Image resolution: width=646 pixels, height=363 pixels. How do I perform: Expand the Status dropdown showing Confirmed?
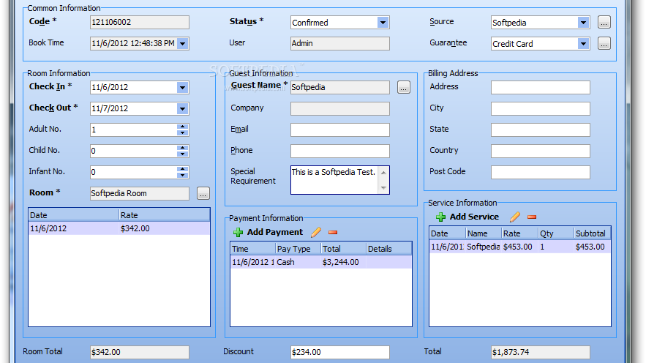[x=383, y=23]
